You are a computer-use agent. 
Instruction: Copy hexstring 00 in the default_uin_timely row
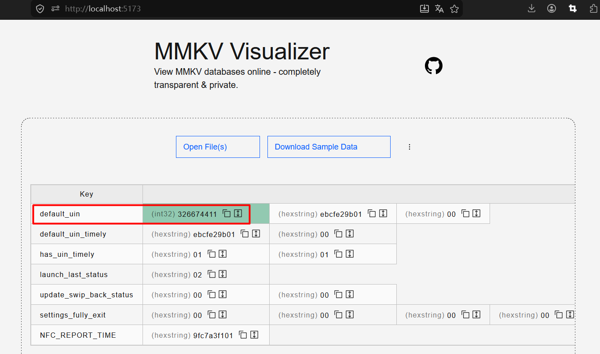338,234
